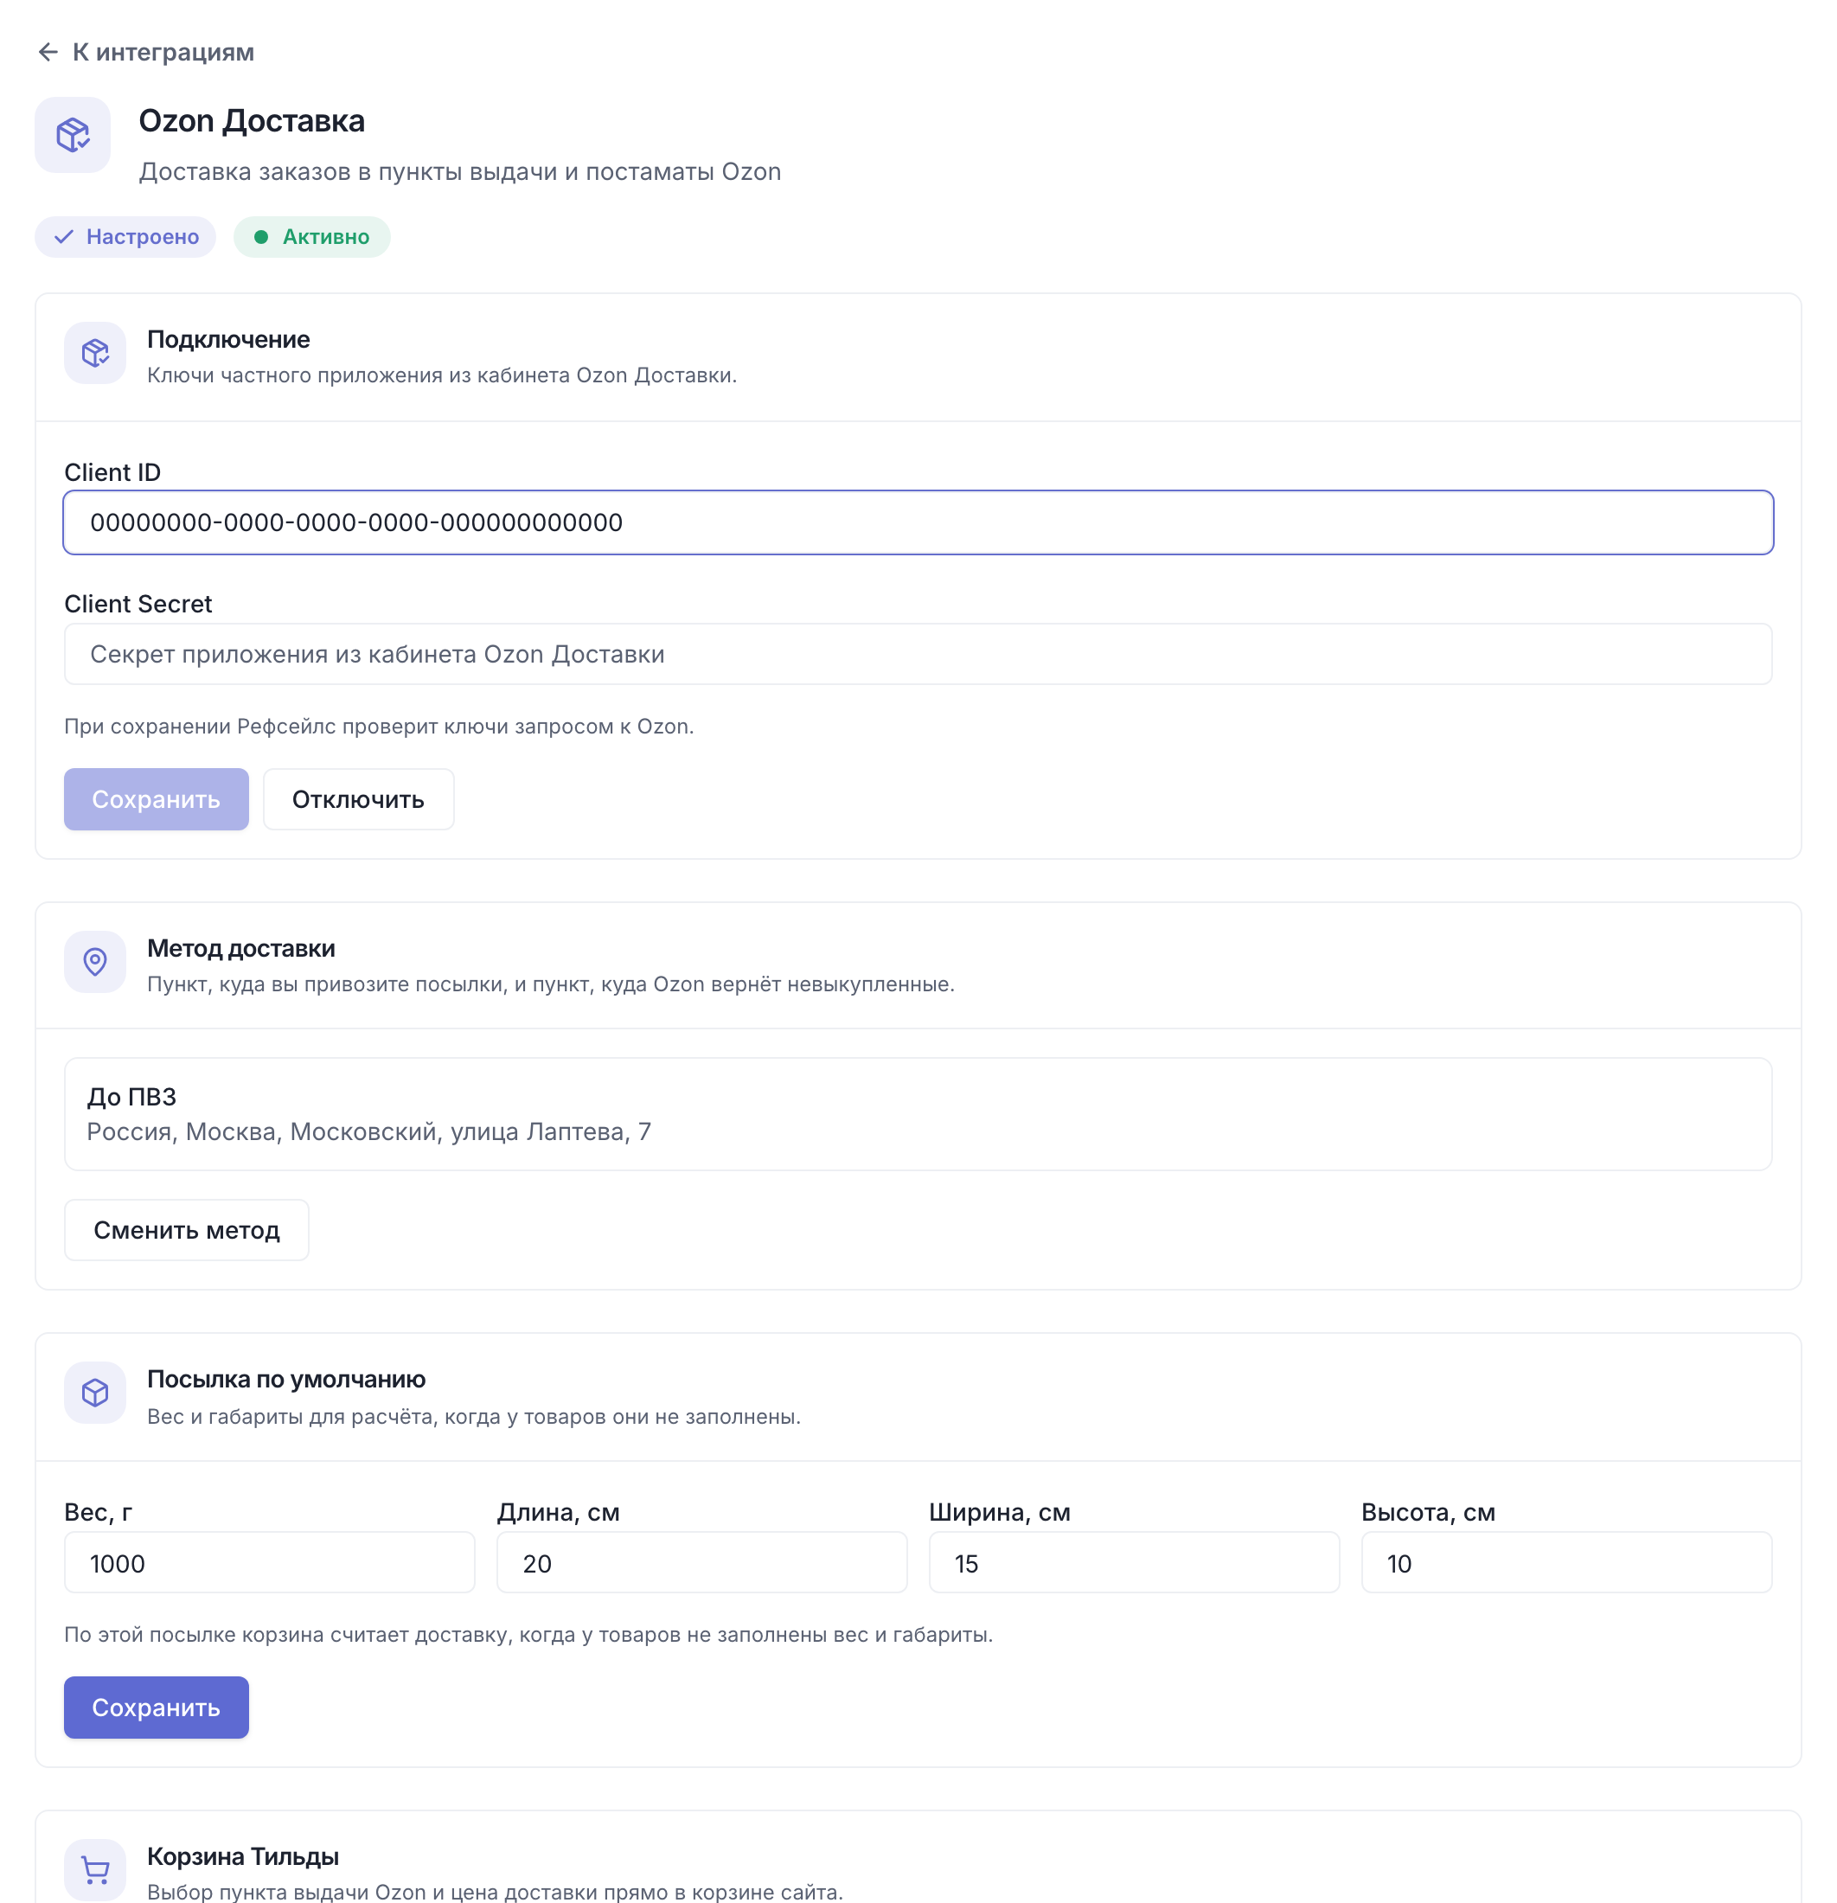
Task: Open the «К интеграциям» back link
Action: (145, 53)
